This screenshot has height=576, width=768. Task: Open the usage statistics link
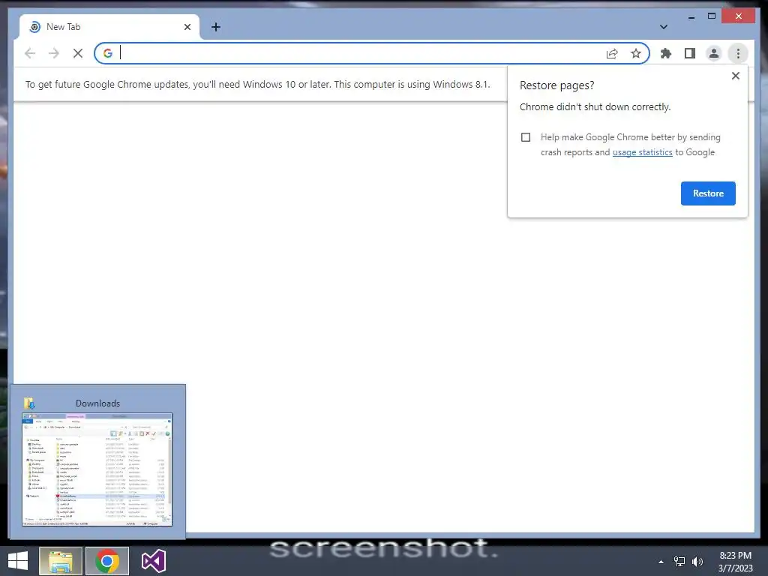(x=642, y=152)
